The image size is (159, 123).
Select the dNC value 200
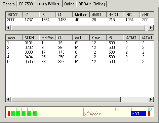pos(145,20)
